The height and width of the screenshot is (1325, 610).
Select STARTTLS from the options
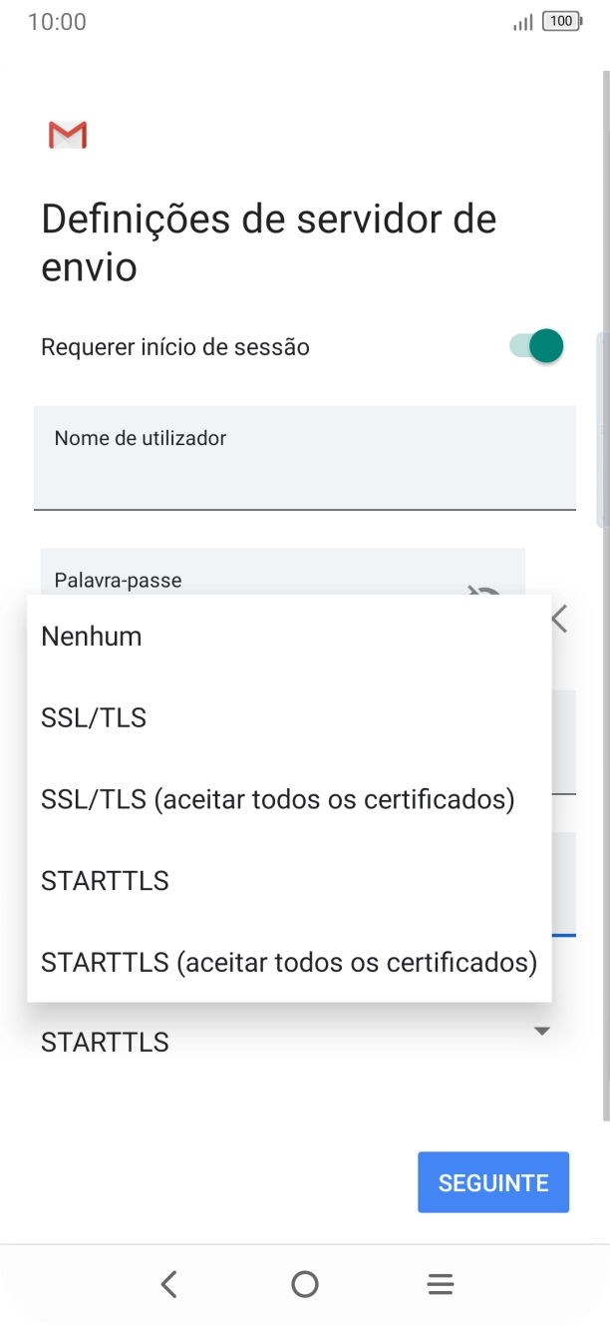coord(105,880)
